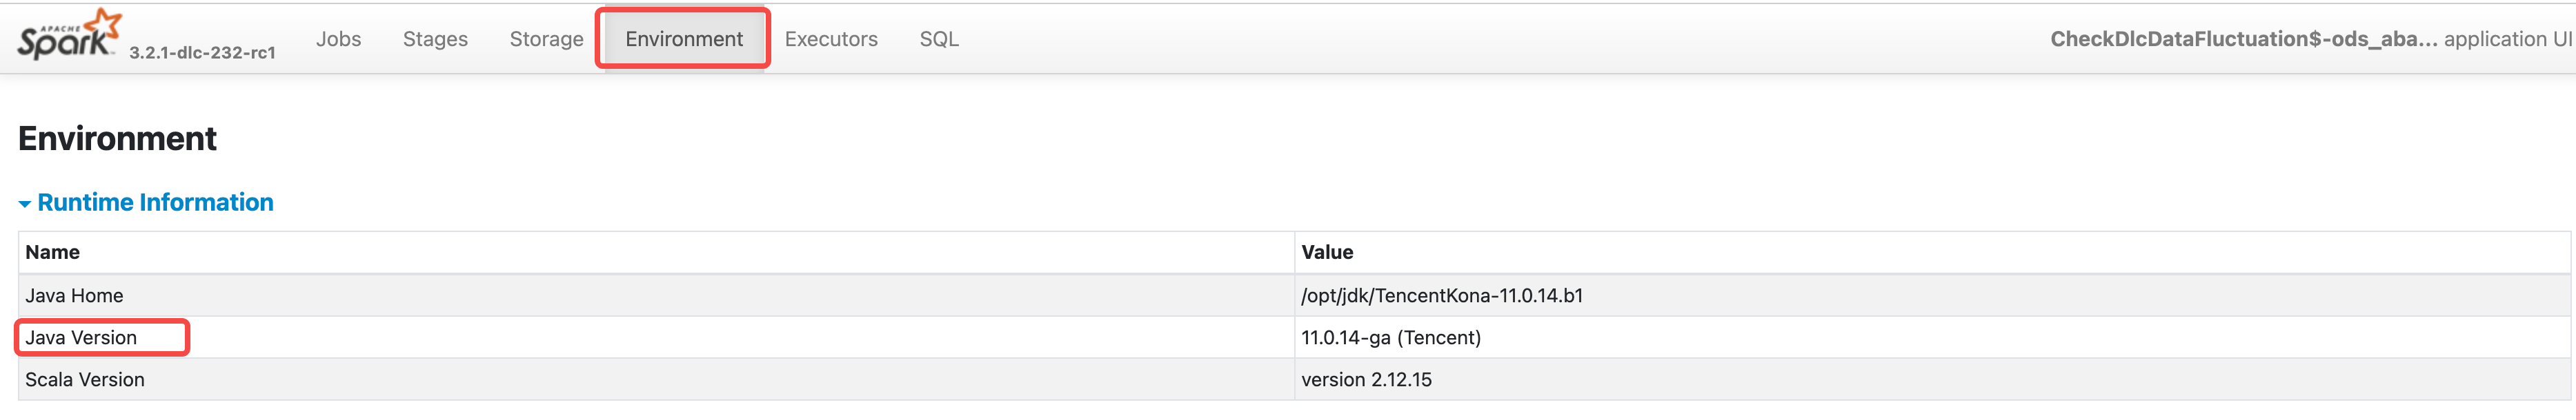Click the 11.0.14-ga (Tencent) value
This screenshot has height=420, width=2576.
pyautogui.click(x=1390, y=337)
